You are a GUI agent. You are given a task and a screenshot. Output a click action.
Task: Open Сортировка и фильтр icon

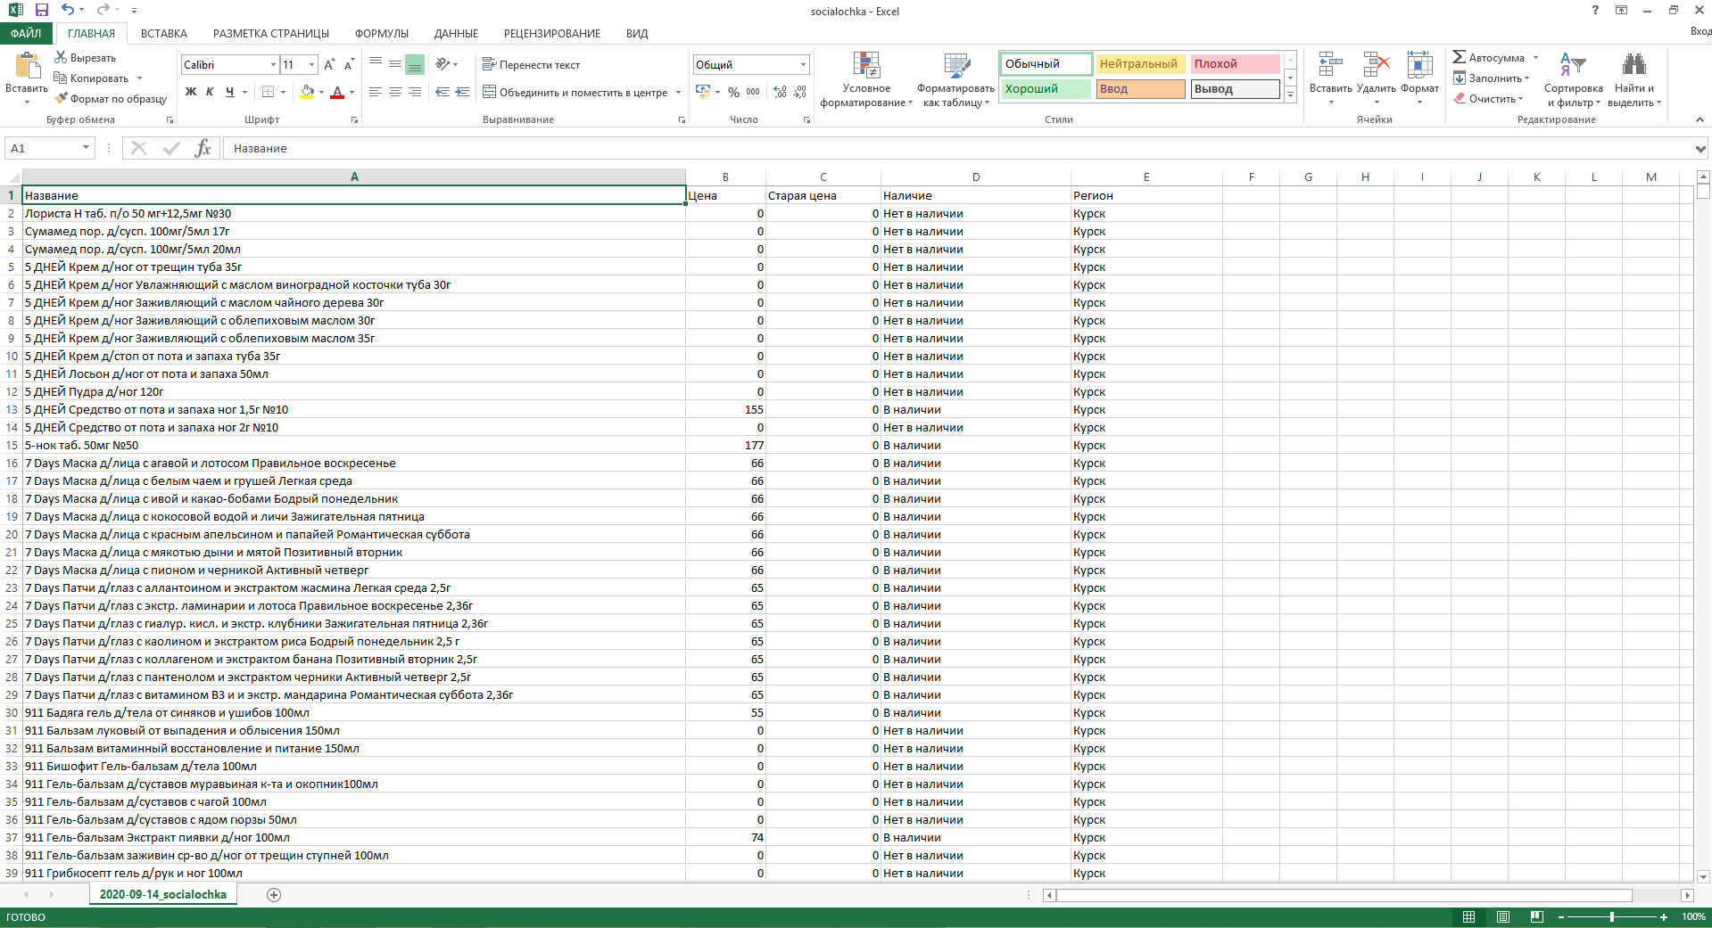[x=1573, y=65]
